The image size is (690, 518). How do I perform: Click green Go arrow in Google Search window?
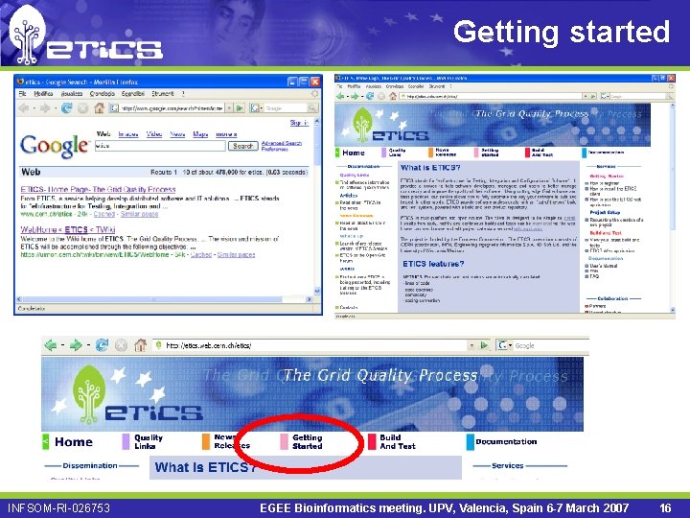point(240,107)
